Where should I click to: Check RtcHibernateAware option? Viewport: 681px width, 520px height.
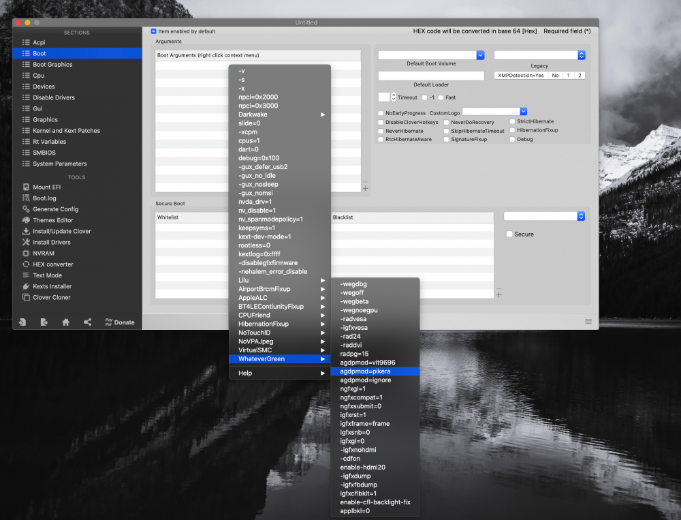click(x=381, y=139)
